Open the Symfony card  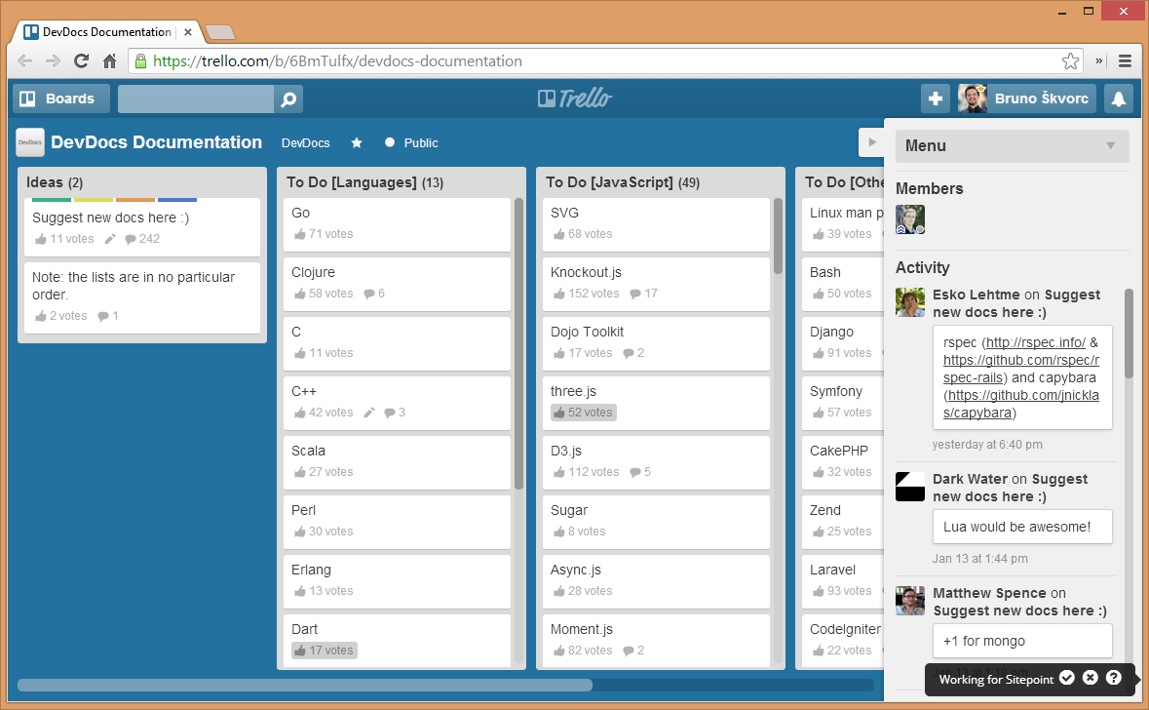pos(843,403)
